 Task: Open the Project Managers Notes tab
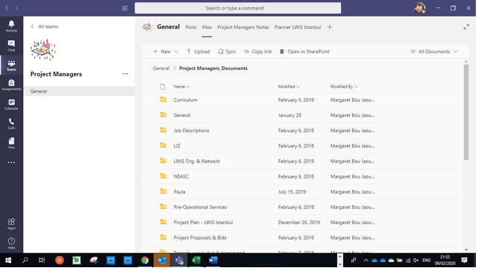[243, 27]
